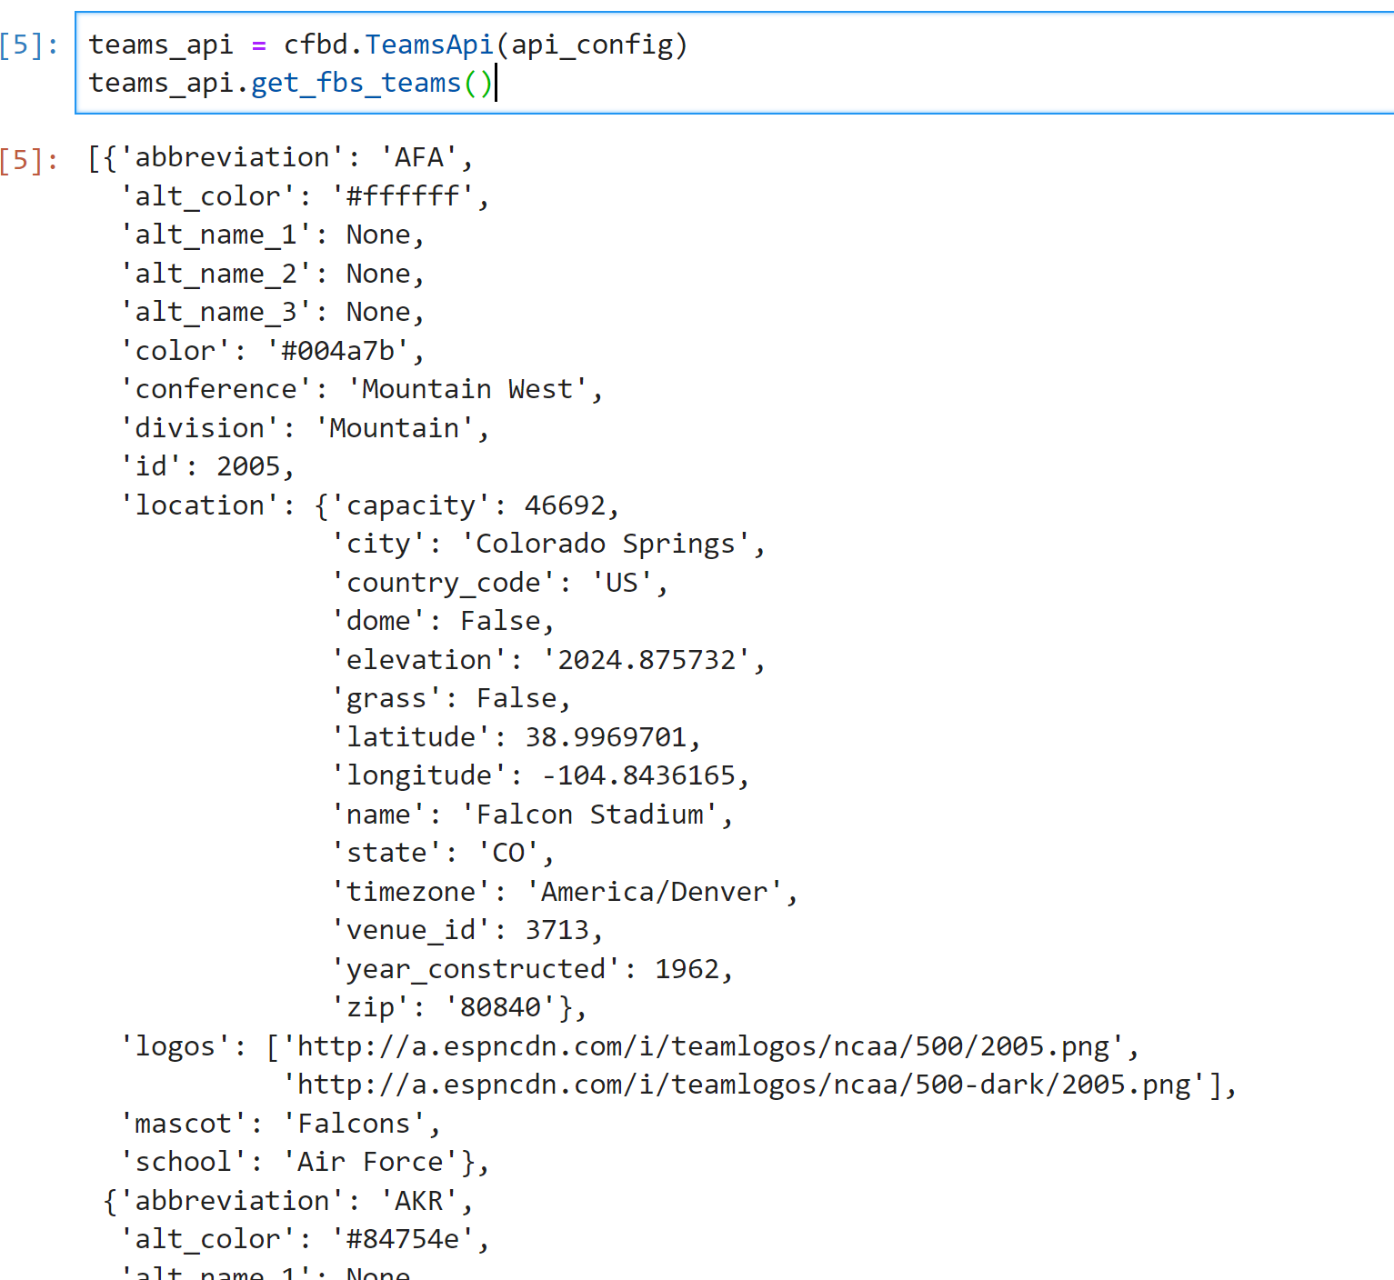This screenshot has width=1394, height=1280.
Task: Click the venue_id 3713 value
Action: pyautogui.click(x=557, y=930)
